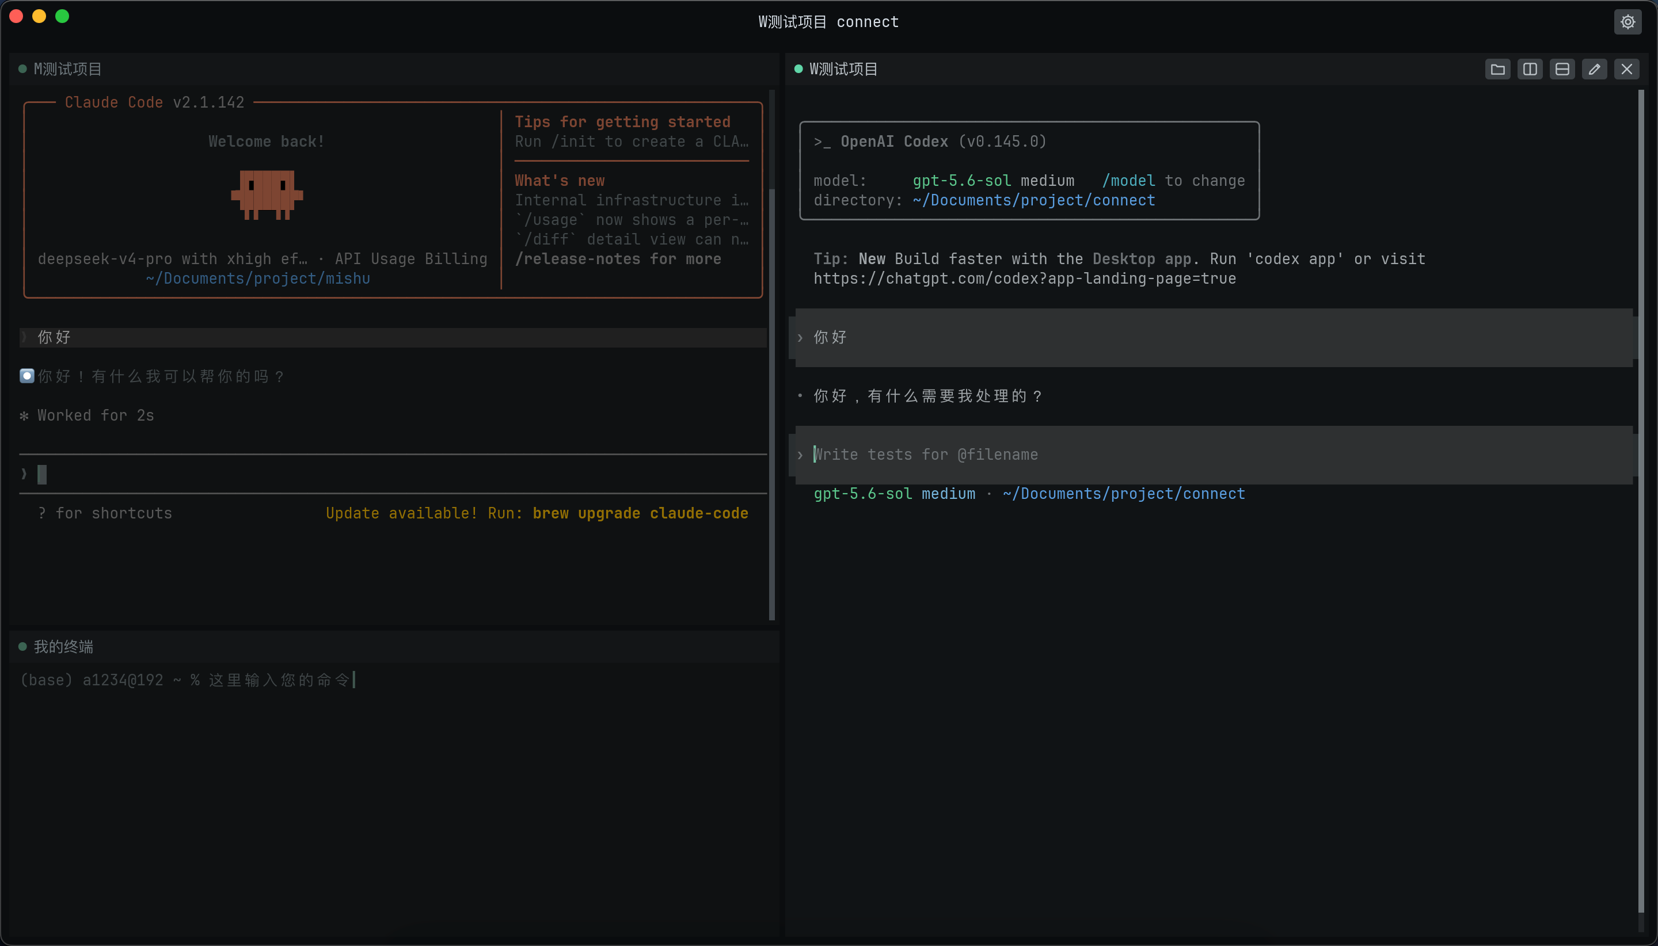Click the yellow macOS minimize window button
Screen dimensions: 1658x946
click(39, 16)
